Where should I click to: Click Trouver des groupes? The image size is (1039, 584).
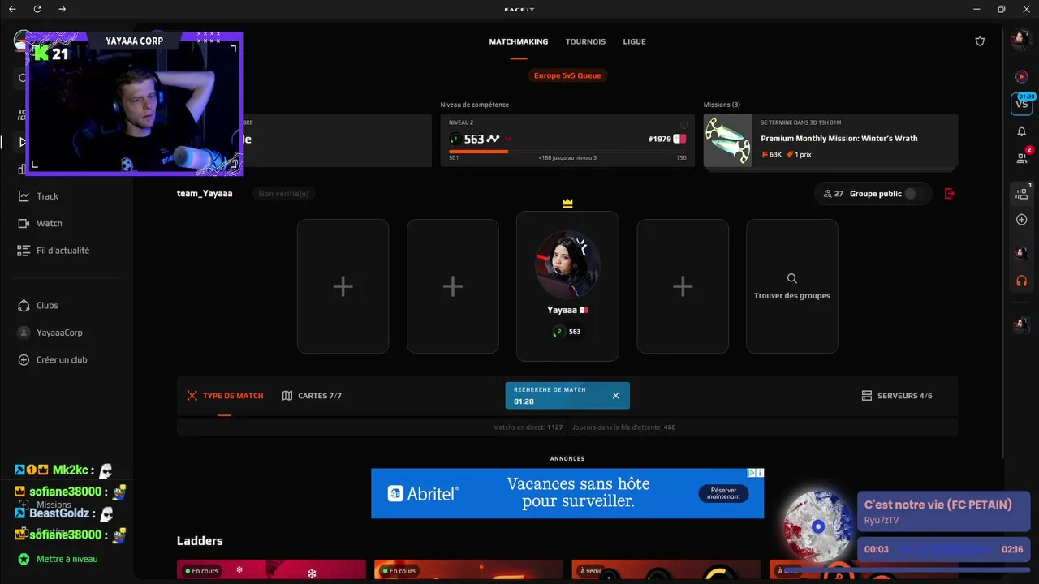(792, 286)
